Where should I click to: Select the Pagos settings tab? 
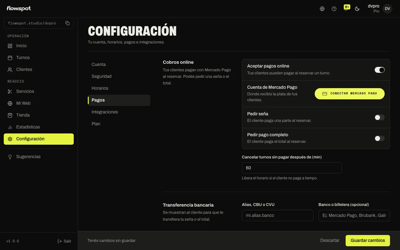[x=119, y=100]
